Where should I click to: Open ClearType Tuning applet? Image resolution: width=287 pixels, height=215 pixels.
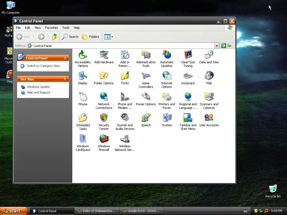pyautogui.click(x=188, y=59)
